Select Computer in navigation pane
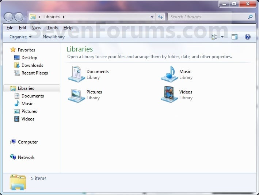This screenshot has height=195, width=259. pos(28,142)
